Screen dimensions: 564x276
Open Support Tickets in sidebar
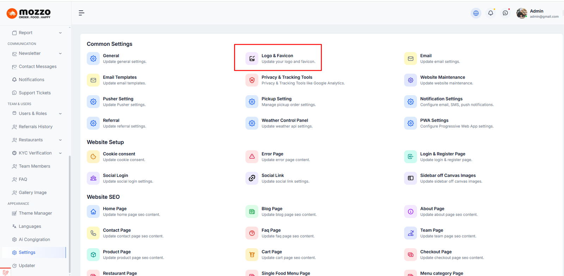[31, 93]
